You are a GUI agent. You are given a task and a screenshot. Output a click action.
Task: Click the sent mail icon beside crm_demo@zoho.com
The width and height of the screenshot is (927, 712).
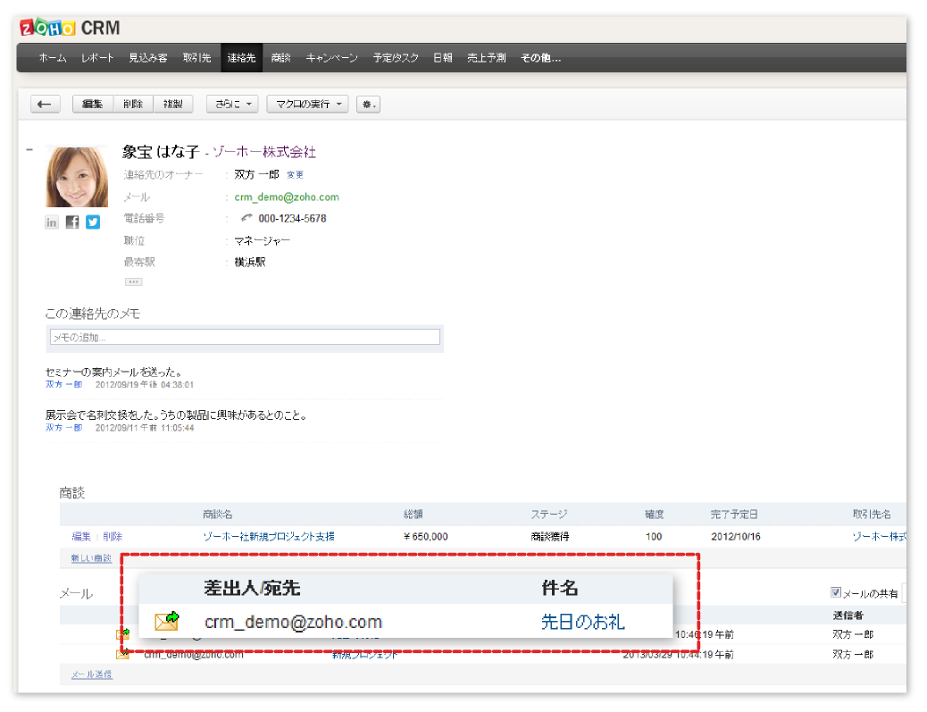click(x=167, y=621)
